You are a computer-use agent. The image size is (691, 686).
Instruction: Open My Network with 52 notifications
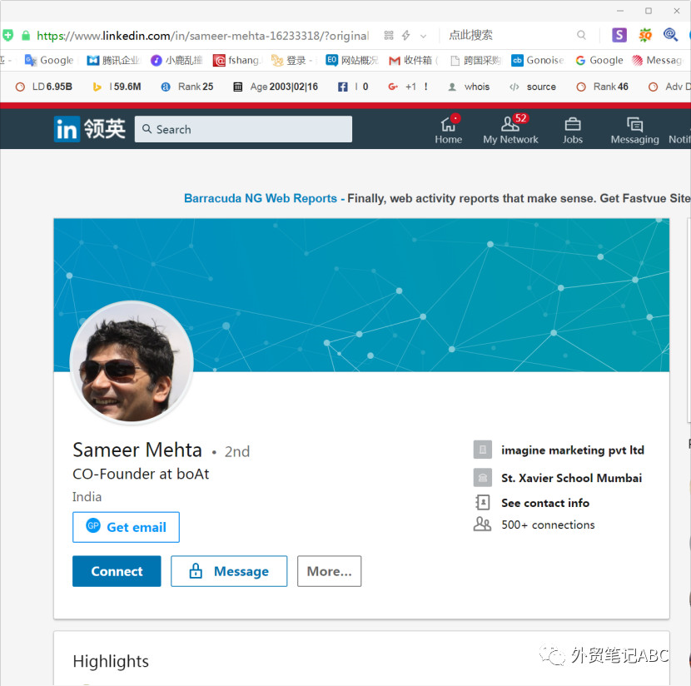(511, 130)
